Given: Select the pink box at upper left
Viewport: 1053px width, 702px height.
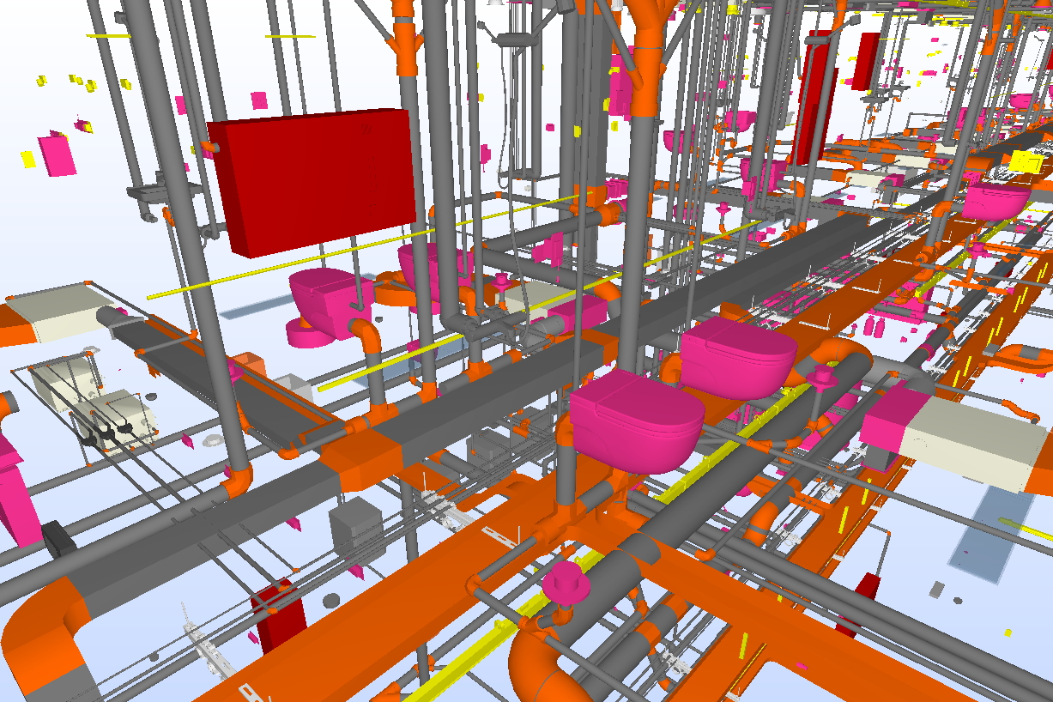Looking at the screenshot, I should pyautogui.click(x=57, y=154).
